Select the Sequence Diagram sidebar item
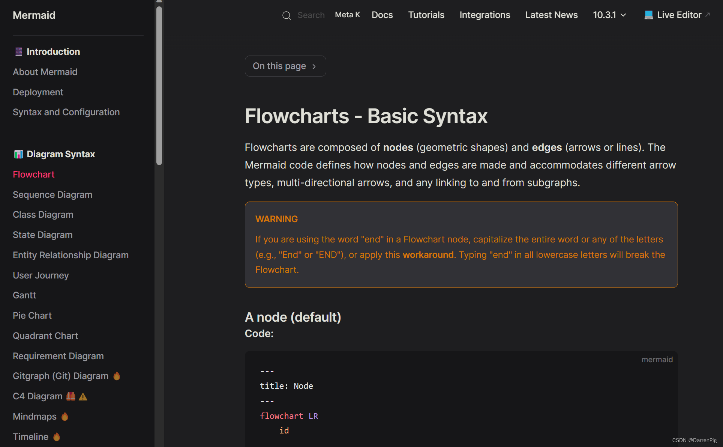This screenshot has height=447, width=723. tap(52, 194)
